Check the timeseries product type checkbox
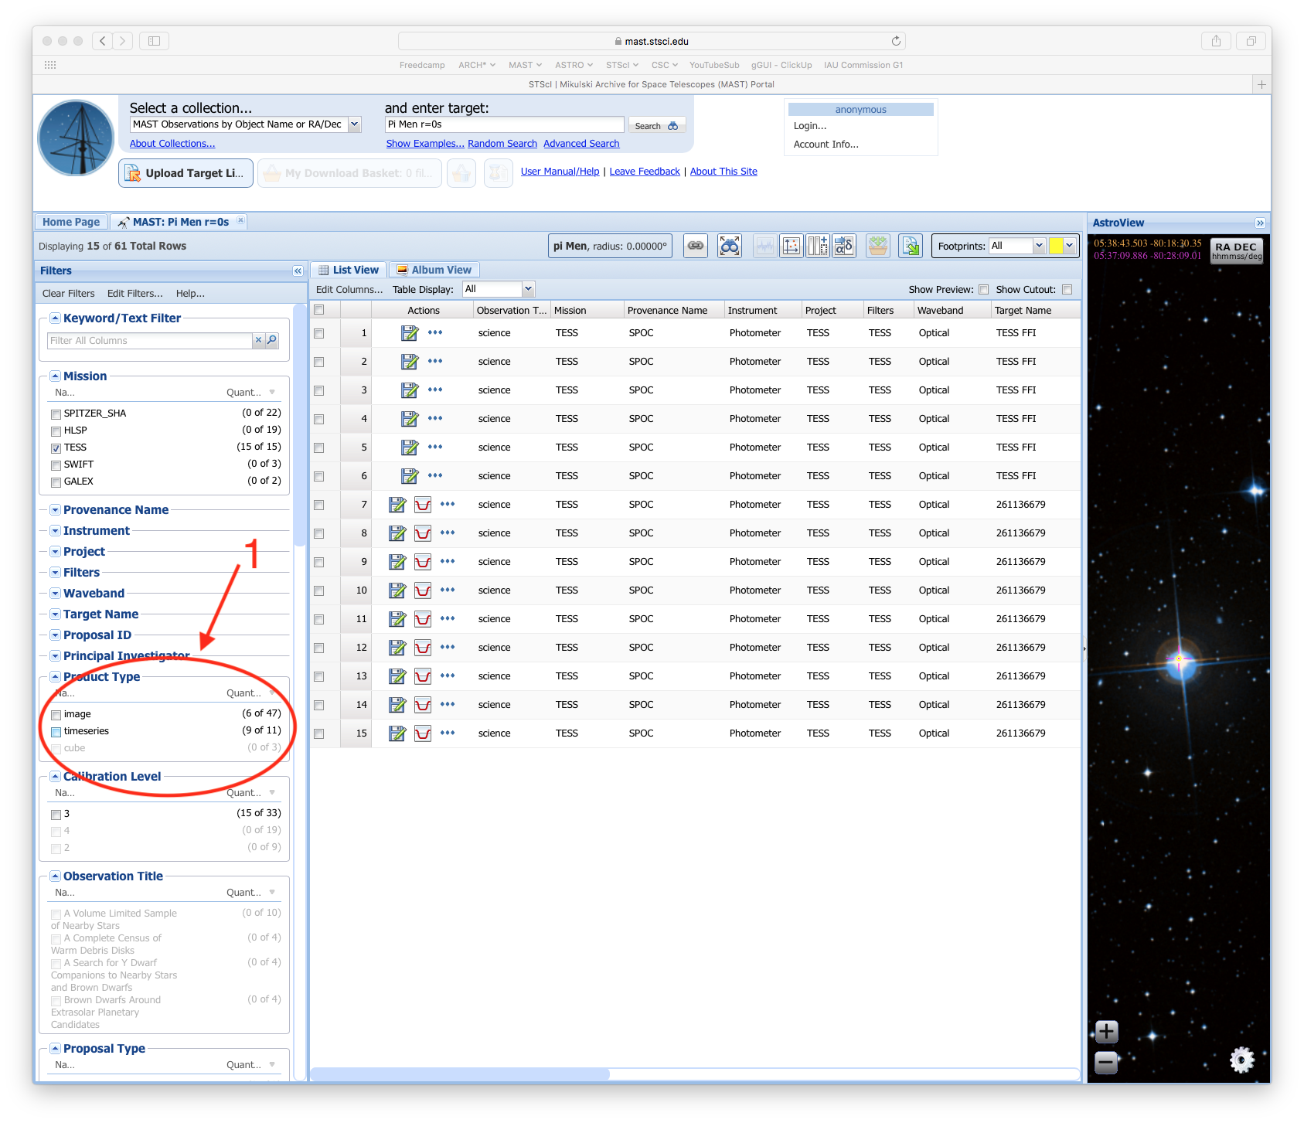 (x=56, y=732)
